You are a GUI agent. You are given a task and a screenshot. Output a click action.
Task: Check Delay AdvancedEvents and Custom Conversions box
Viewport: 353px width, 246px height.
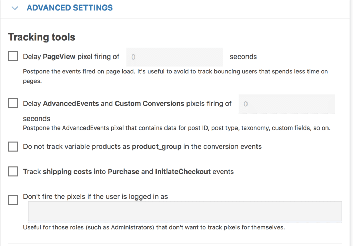click(x=13, y=103)
